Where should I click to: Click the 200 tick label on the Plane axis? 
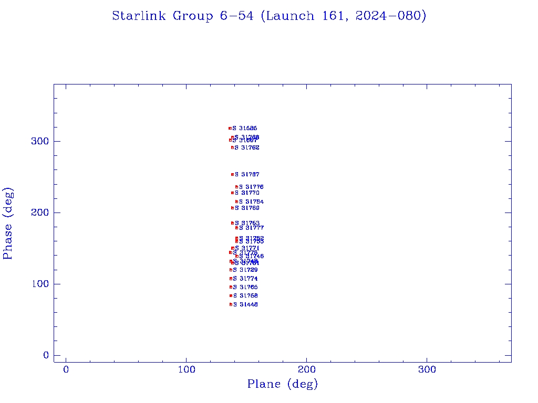tap(306, 369)
